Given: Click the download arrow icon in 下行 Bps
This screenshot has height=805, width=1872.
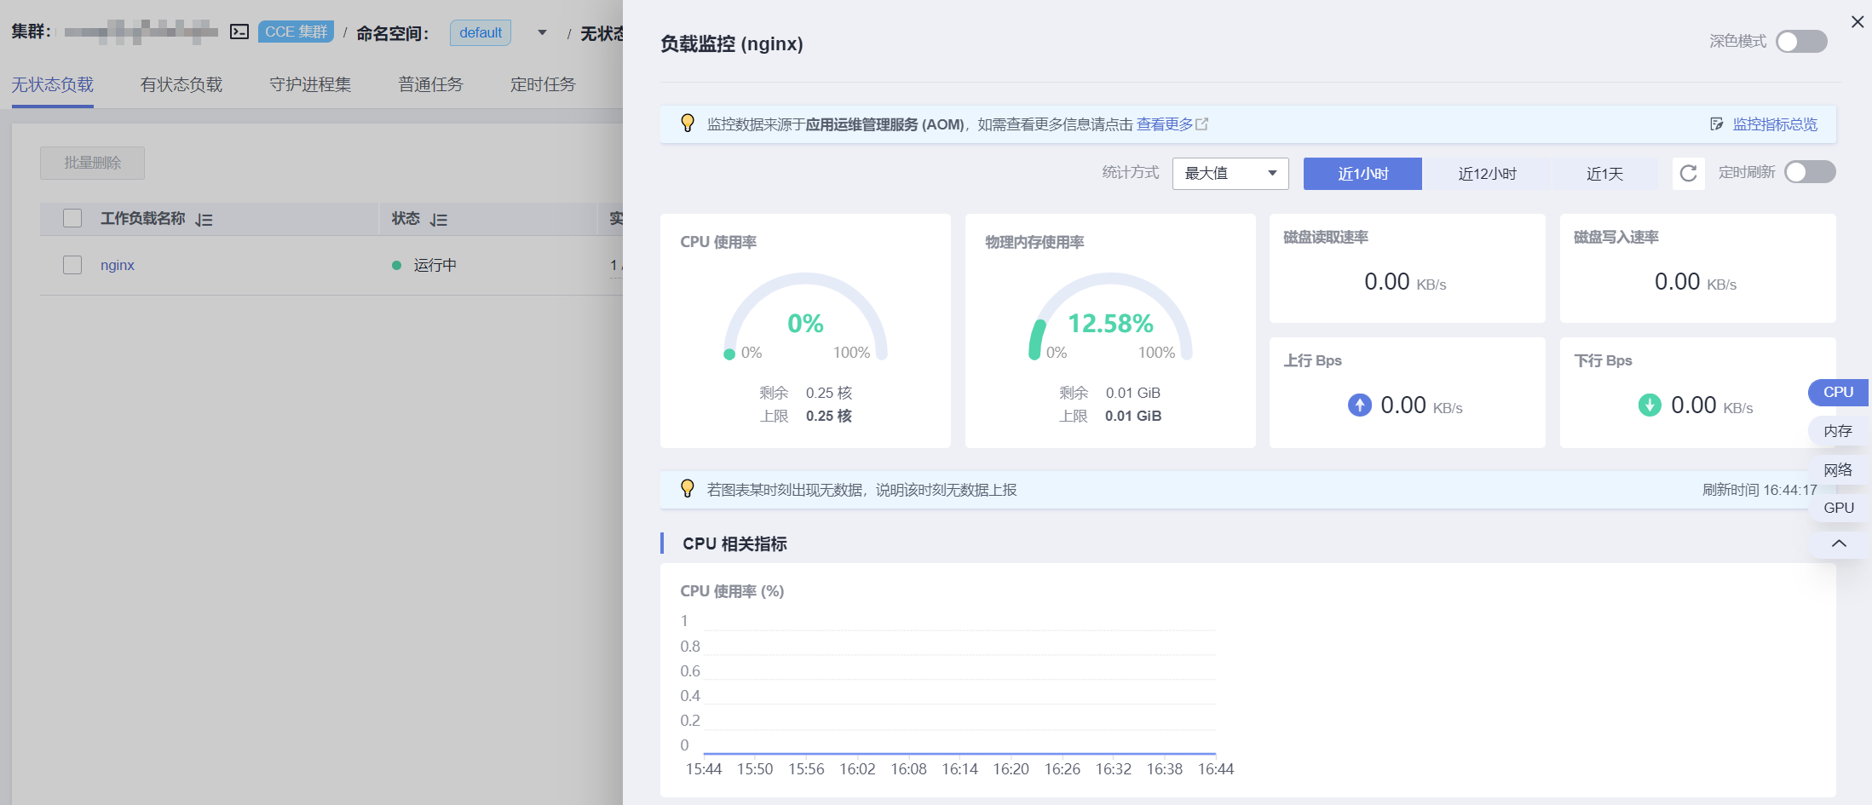Looking at the screenshot, I should point(1650,405).
